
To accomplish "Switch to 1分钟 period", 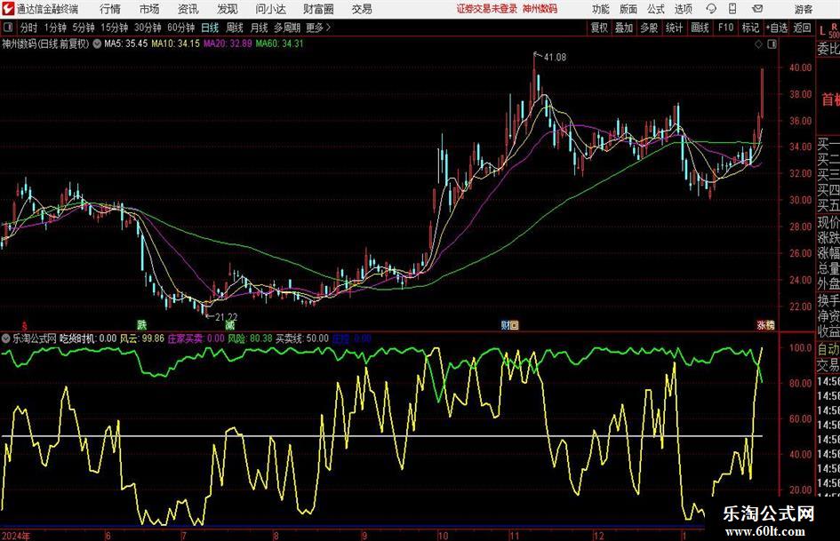I will click(x=55, y=28).
